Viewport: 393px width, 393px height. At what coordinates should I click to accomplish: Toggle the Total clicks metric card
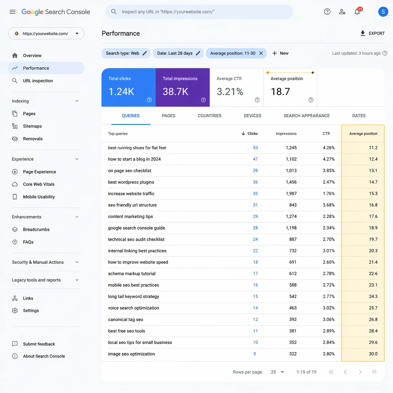tap(128, 87)
